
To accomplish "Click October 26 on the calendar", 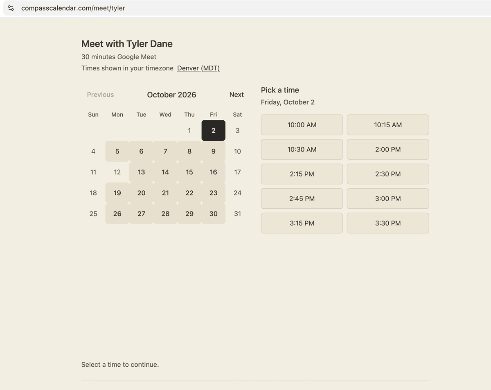I will coord(117,214).
